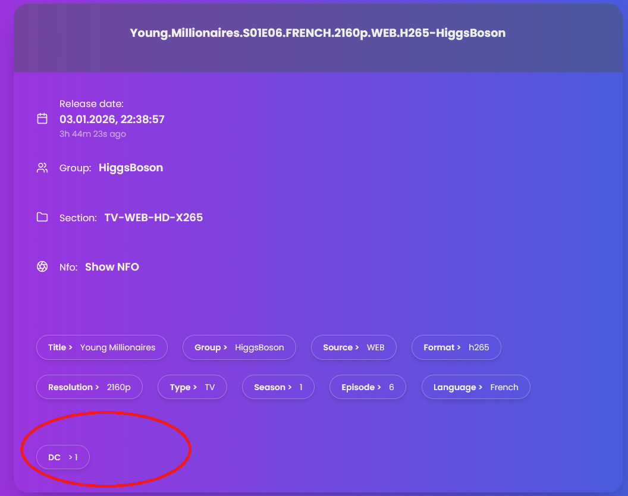
Task: Click the calendar icon beside Release date
Action: [42, 118]
